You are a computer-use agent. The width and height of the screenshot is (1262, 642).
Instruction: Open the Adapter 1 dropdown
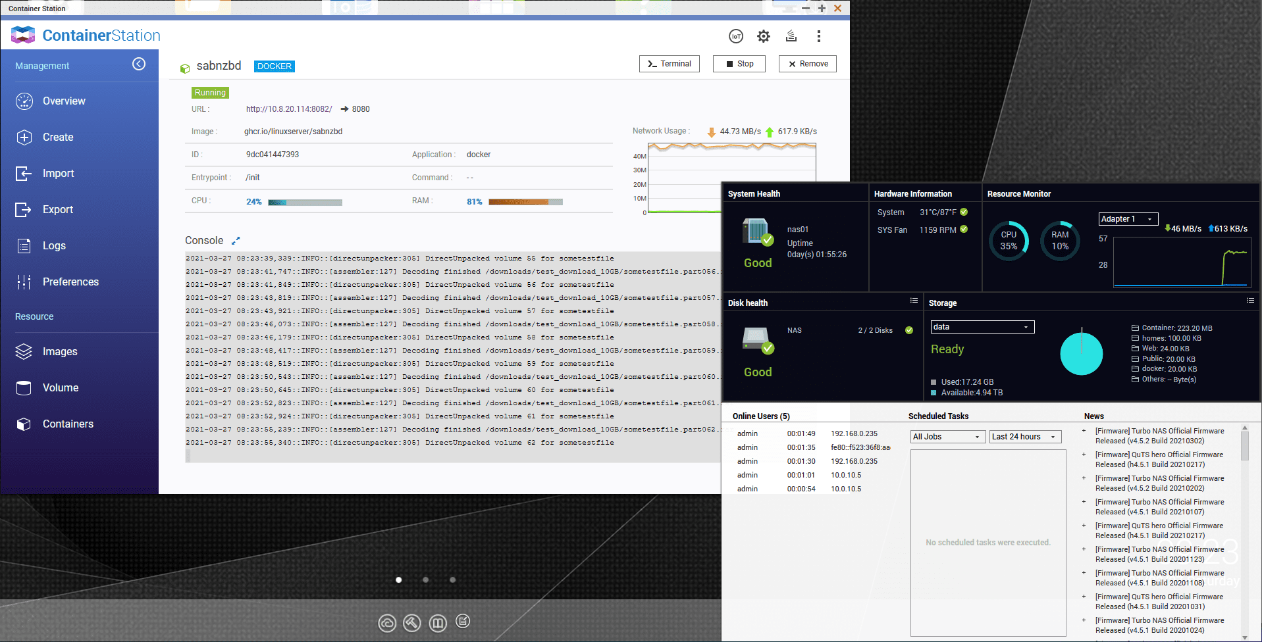click(x=1128, y=219)
